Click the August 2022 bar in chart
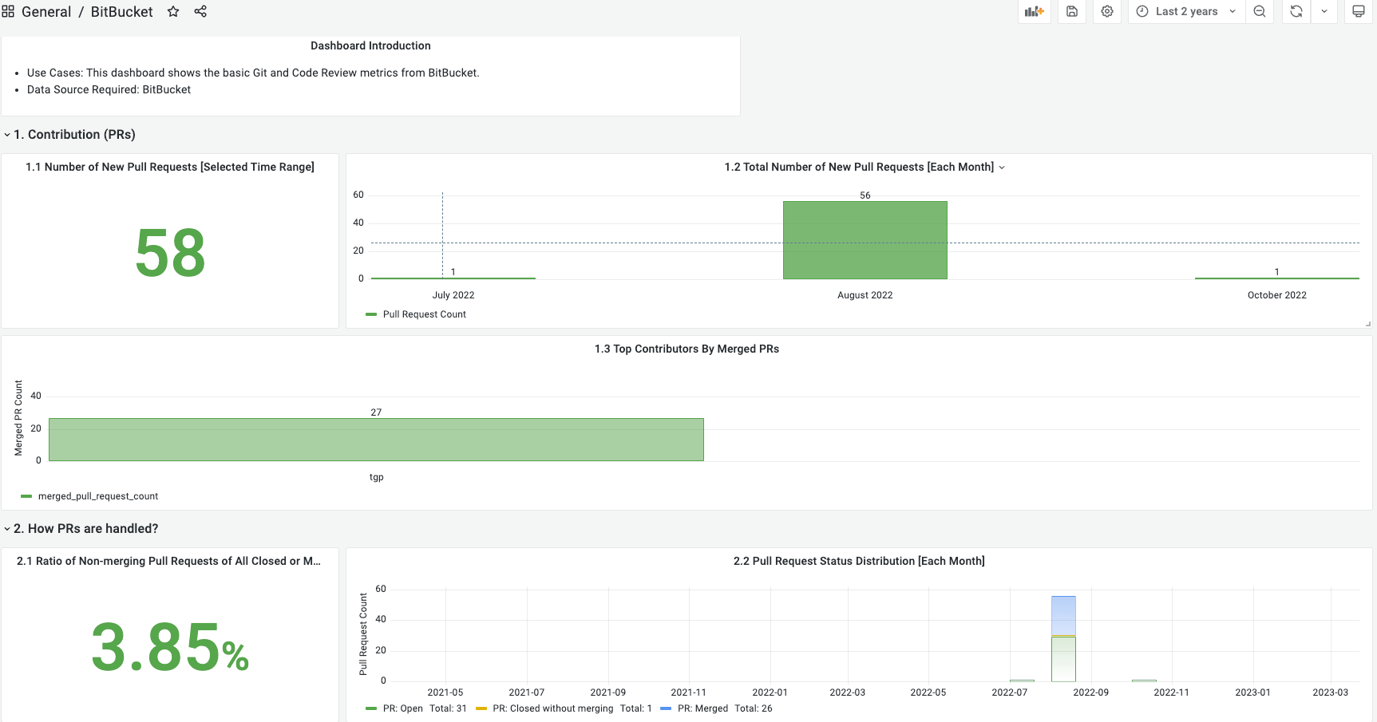Screen dimensions: 1377x722 pyautogui.click(x=865, y=240)
